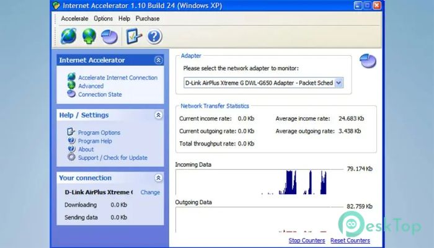Select Accelerate Internet Connection link
This screenshot has height=248, width=434.
tap(118, 77)
